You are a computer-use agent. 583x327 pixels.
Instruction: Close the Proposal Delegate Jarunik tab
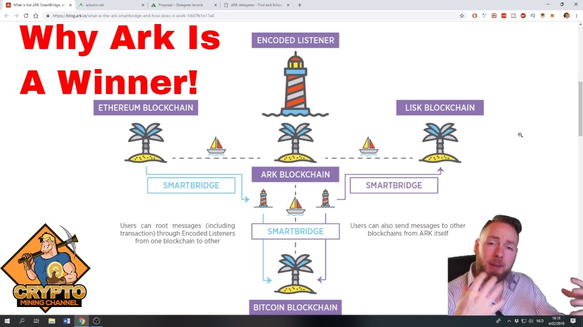215,5
